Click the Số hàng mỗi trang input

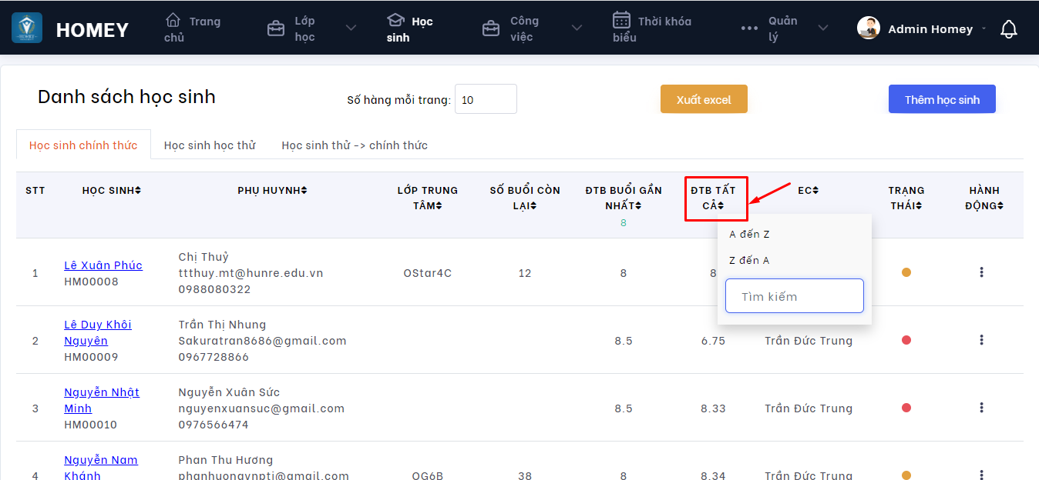click(x=486, y=99)
